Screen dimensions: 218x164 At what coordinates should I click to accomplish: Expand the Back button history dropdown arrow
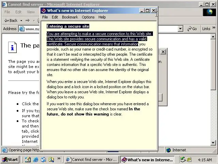click(x=21, y=20)
